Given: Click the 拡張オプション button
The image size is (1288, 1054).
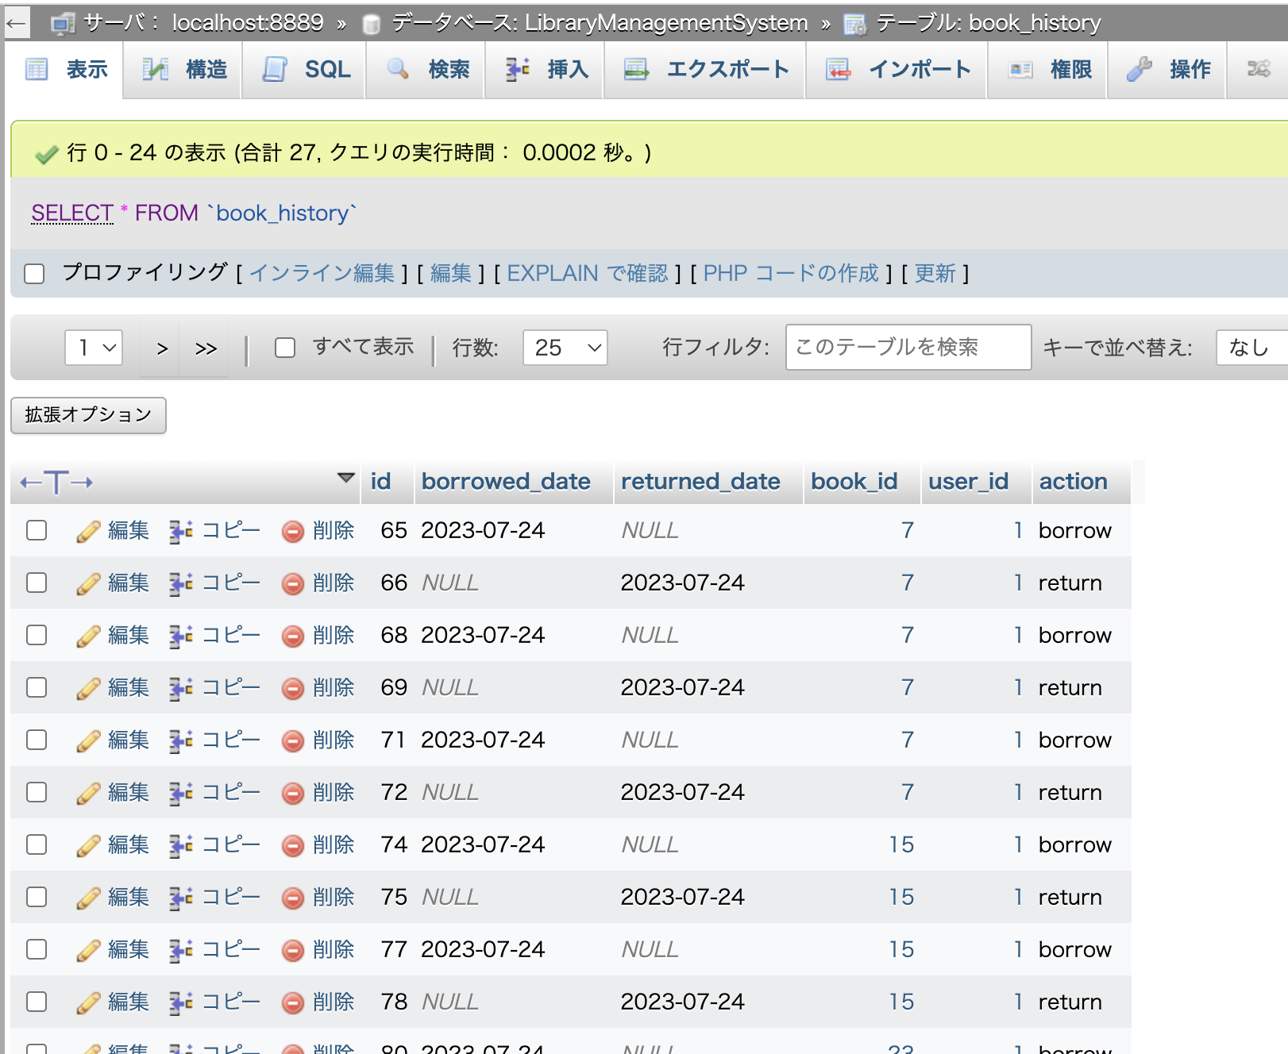Looking at the screenshot, I should pos(87,414).
